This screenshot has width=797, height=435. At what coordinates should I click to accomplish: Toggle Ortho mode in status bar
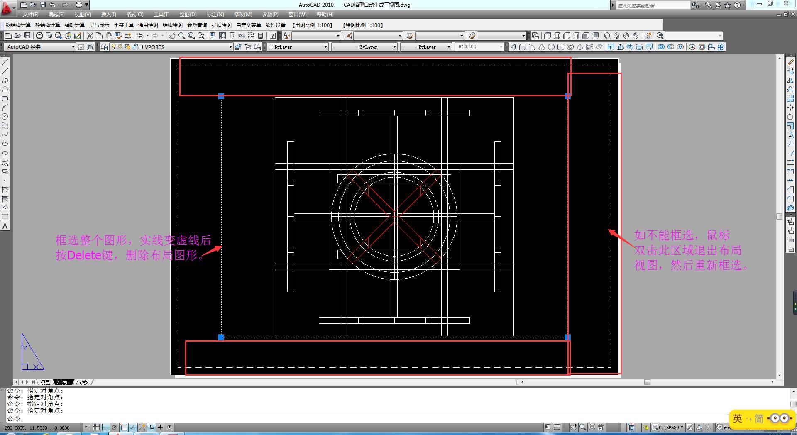pyautogui.click(x=105, y=427)
